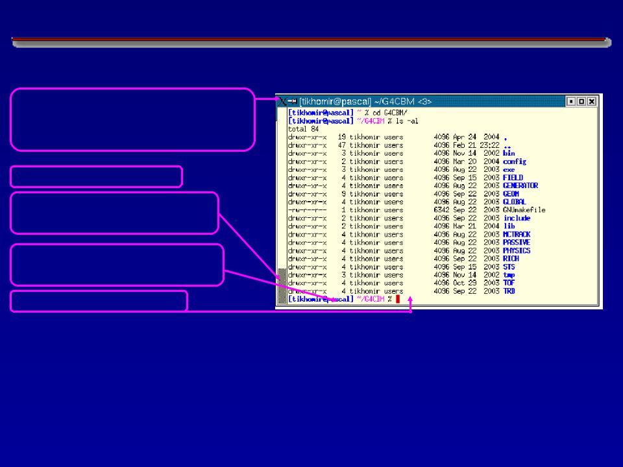The height and width of the screenshot is (467, 623).
Task: Select the "bin" directory name
Action: [509, 153]
